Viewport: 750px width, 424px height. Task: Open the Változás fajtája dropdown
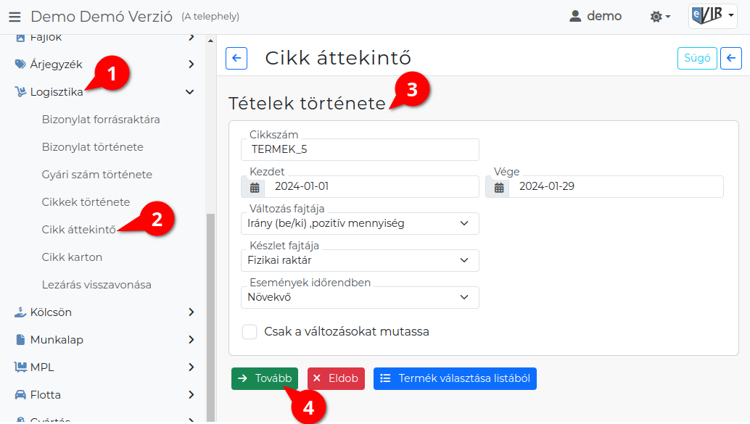pyautogui.click(x=360, y=224)
